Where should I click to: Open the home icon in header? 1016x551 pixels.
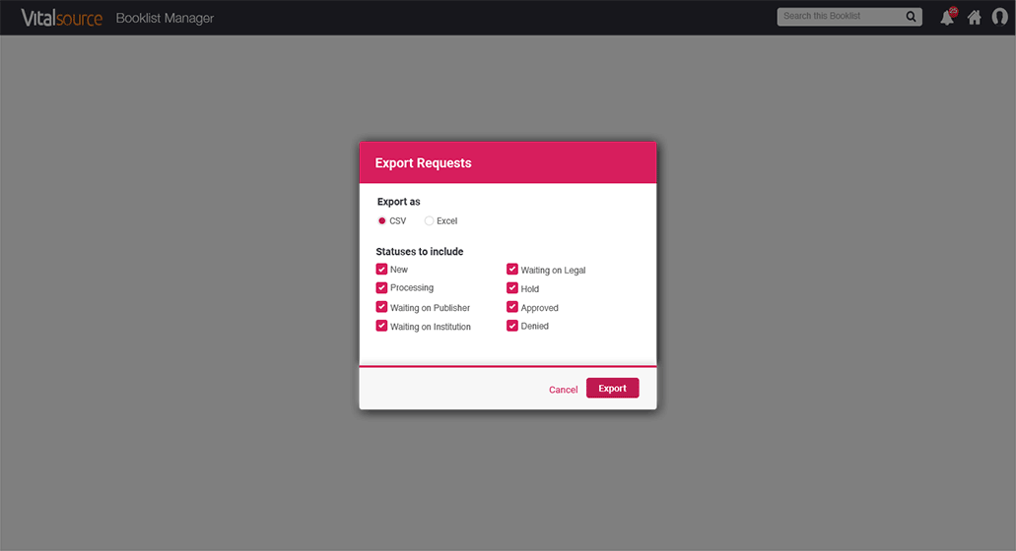pyautogui.click(x=974, y=17)
